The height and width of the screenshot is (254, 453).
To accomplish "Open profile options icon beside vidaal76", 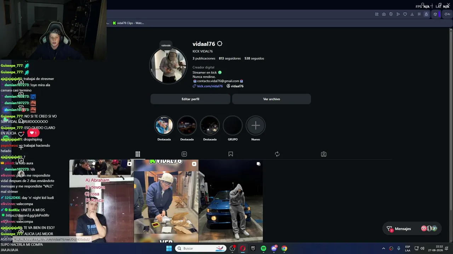I will pyautogui.click(x=219, y=44).
